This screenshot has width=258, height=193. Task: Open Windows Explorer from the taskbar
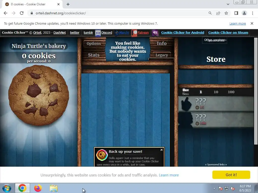(54, 188)
